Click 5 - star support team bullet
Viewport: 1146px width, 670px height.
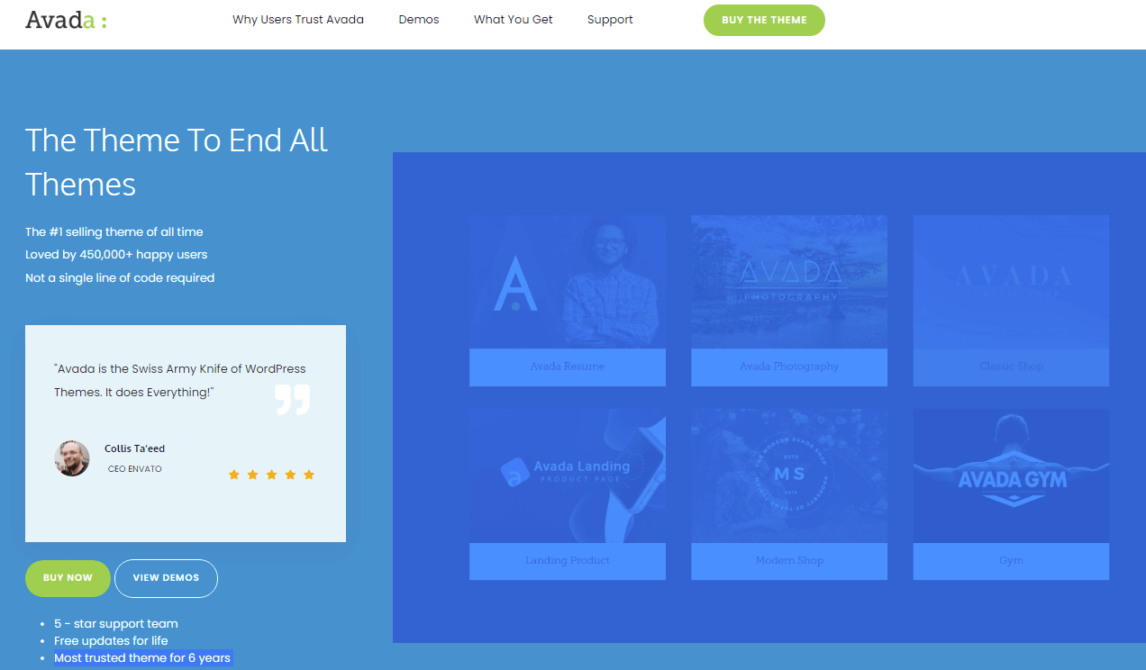[116, 623]
